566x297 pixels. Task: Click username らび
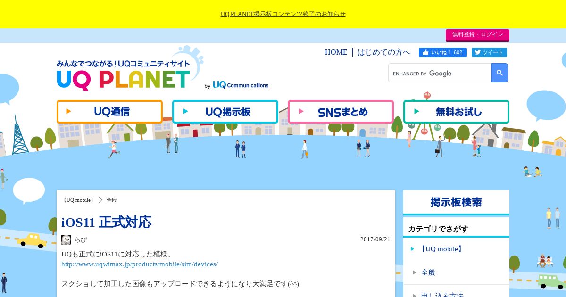click(81, 239)
